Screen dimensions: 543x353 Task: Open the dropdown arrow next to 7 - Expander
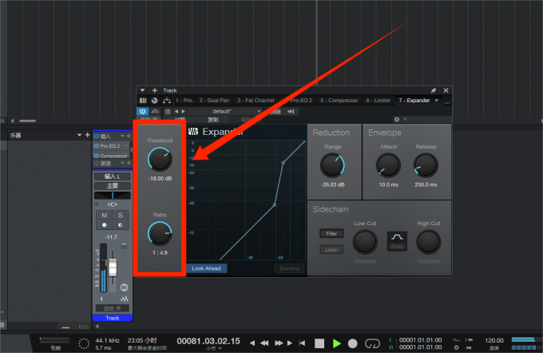click(x=436, y=101)
